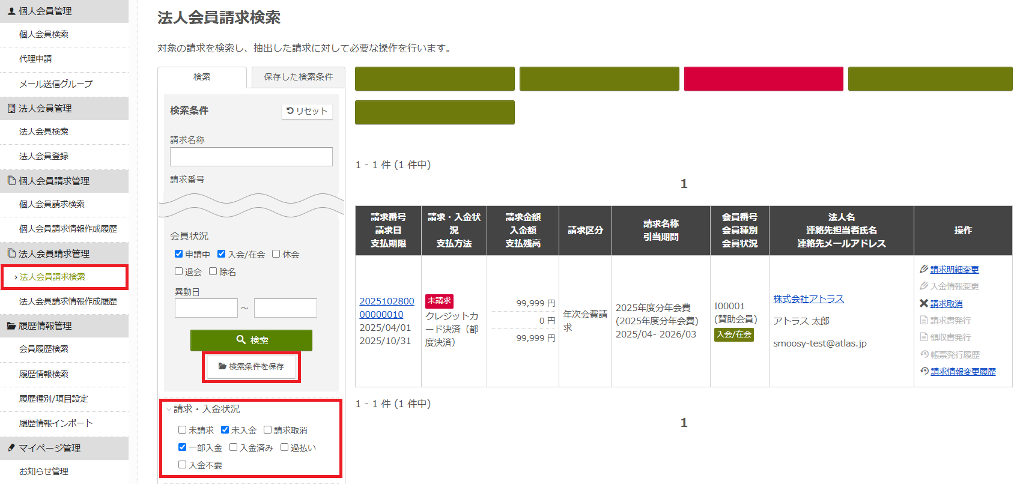The width and height of the screenshot is (1032, 484).
Task: Click the X icon for 請求取消
Action: [924, 303]
